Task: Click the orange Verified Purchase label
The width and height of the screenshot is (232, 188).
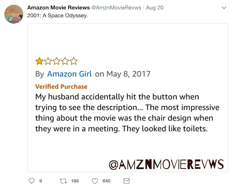Action: pyautogui.click(x=61, y=87)
